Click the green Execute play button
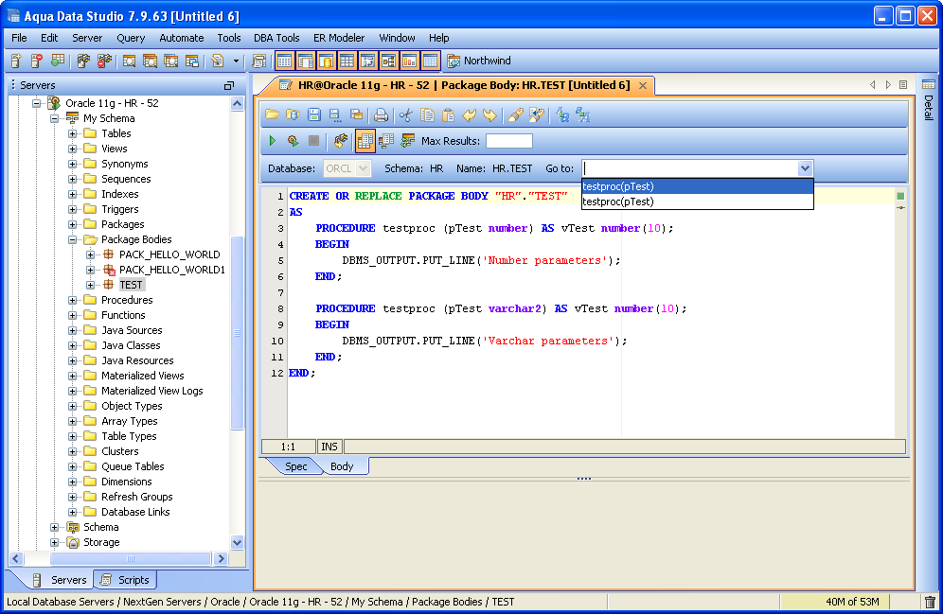This screenshot has width=943, height=614. pyautogui.click(x=273, y=141)
